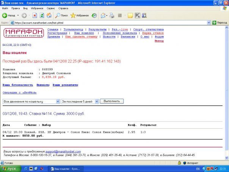Open the Ставки link
The width and height of the screenshot is (229, 172).
click(x=53, y=29)
